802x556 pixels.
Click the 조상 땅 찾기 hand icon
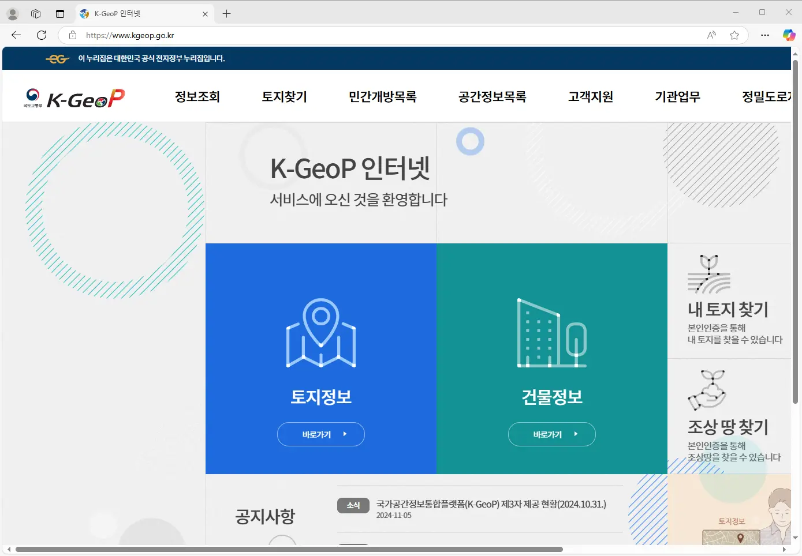pos(707,390)
